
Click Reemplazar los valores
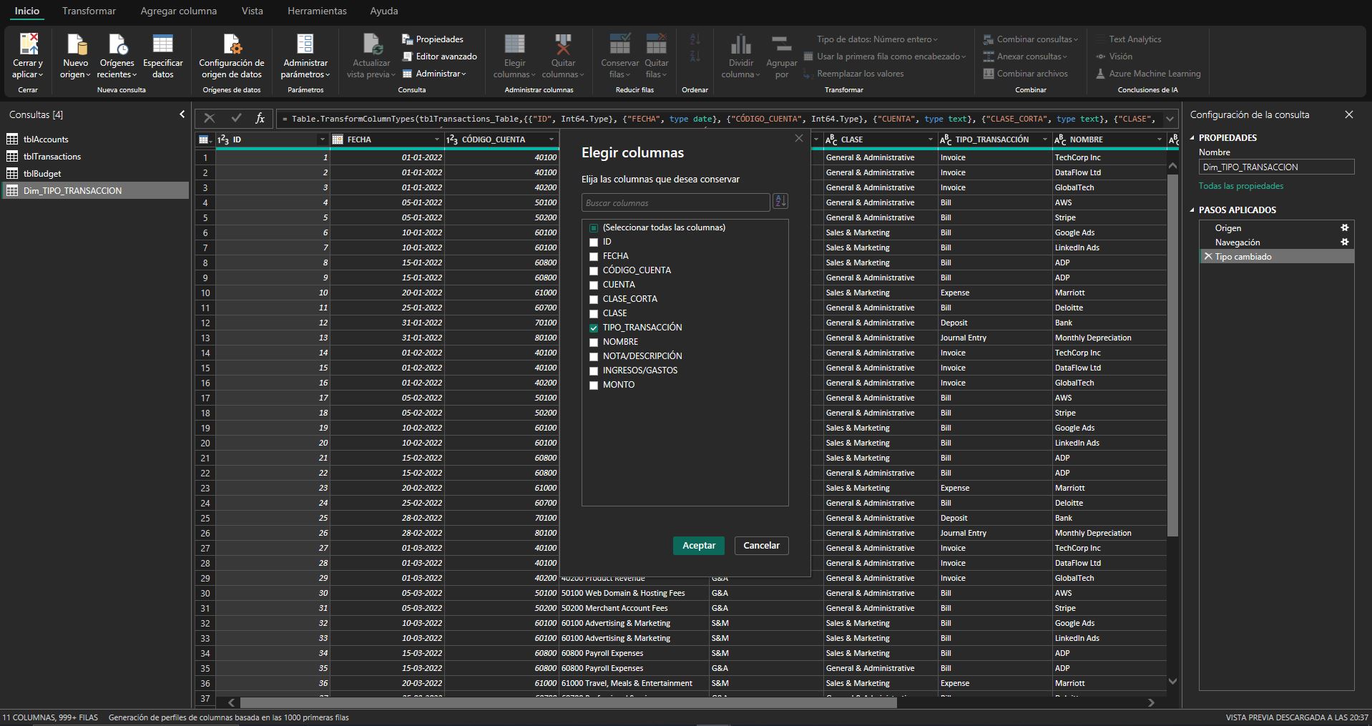[x=853, y=74]
